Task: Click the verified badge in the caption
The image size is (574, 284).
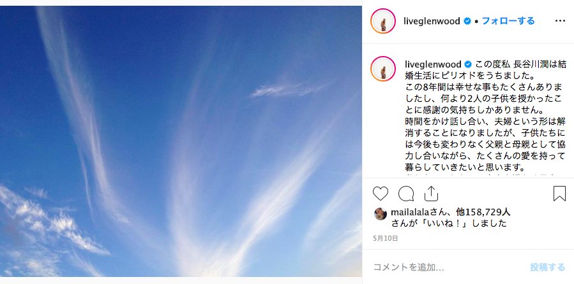Action: pos(468,64)
